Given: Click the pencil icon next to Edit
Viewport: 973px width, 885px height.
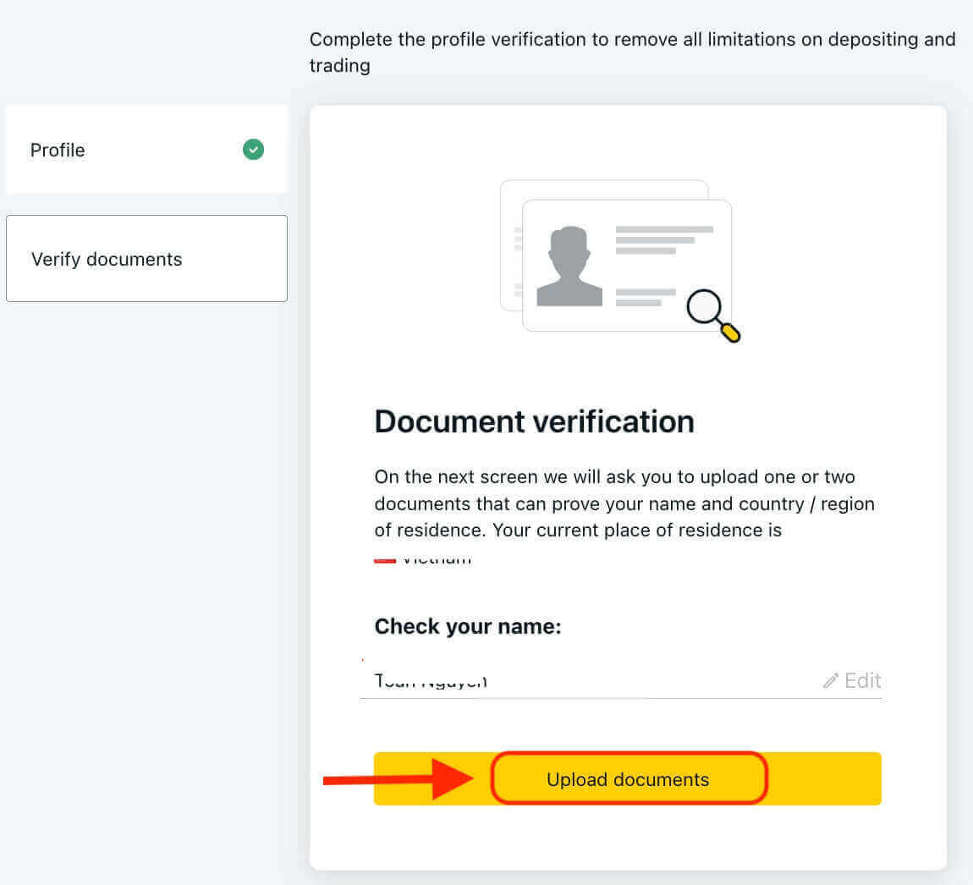Looking at the screenshot, I should pyautogui.click(x=831, y=681).
